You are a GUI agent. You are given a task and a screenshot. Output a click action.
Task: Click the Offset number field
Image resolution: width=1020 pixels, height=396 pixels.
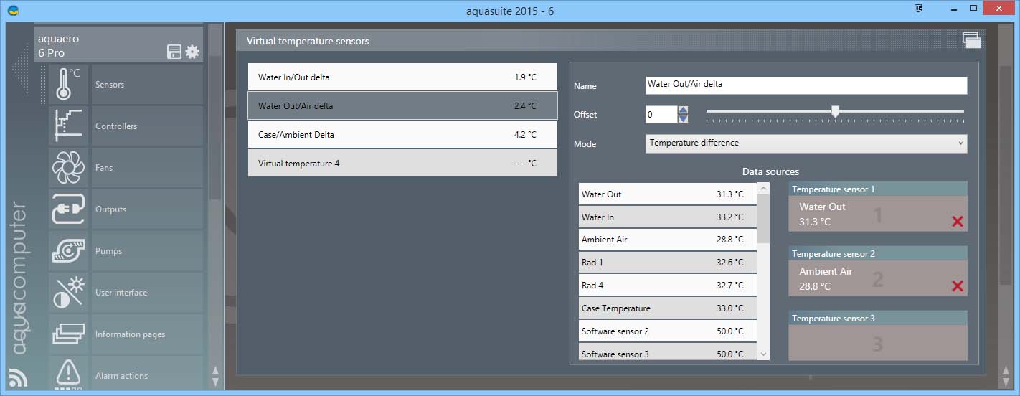661,114
